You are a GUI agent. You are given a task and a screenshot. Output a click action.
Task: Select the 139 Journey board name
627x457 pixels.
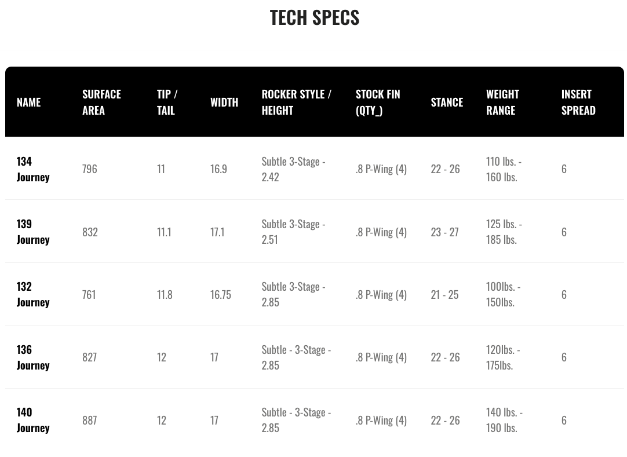coord(33,231)
